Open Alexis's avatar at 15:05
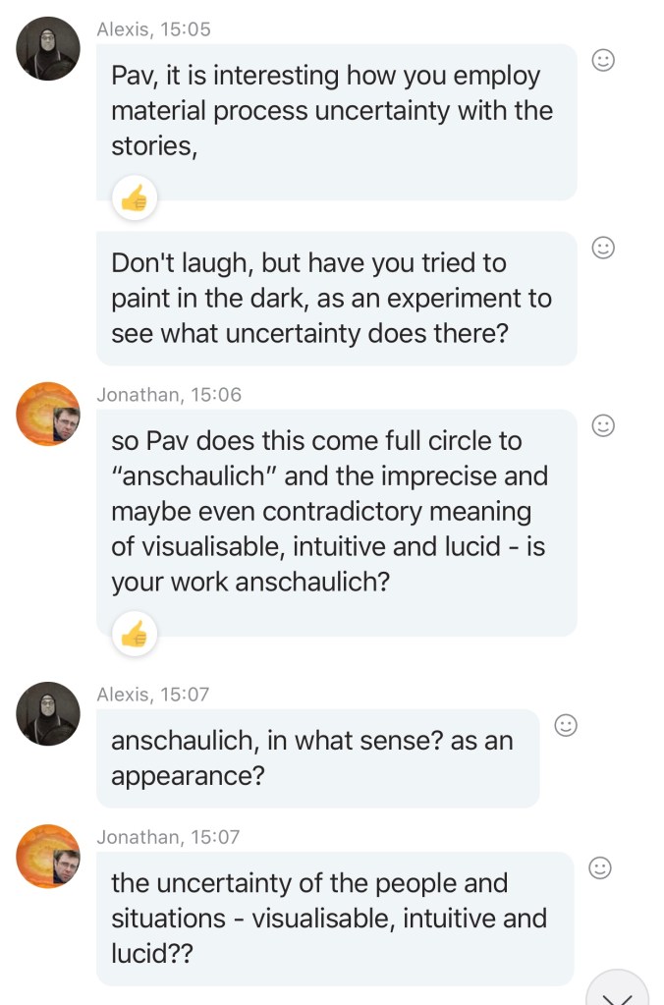The image size is (664, 1005). pyautogui.click(x=48, y=48)
